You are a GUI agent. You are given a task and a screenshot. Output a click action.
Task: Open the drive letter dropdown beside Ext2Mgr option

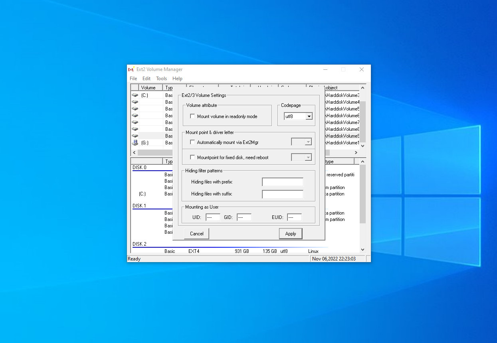pyautogui.click(x=307, y=142)
